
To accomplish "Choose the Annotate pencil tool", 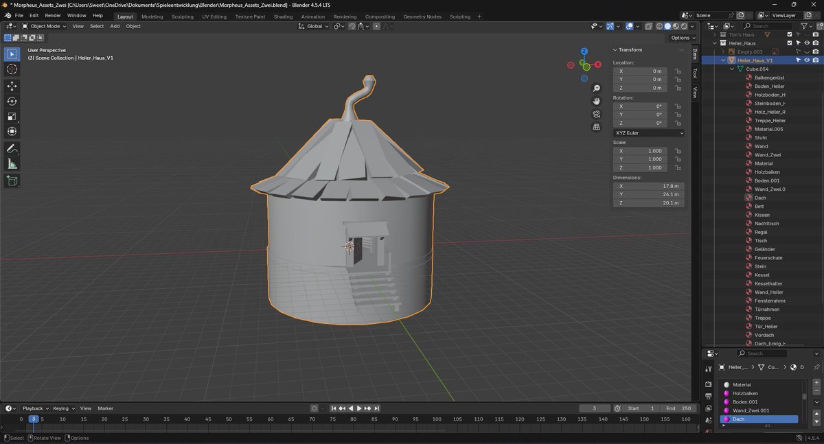I will point(12,148).
